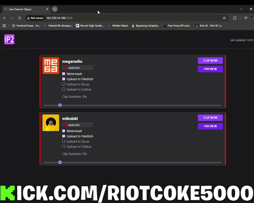
Task: Click the mikulski avatar thumbnail
Action: click(x=51, y=123)
